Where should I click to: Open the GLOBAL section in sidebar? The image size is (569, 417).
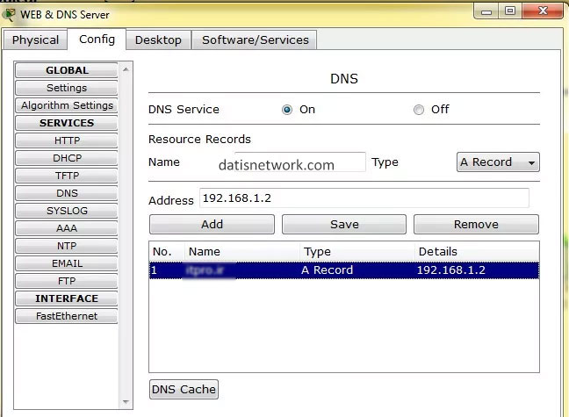point(67,70)
